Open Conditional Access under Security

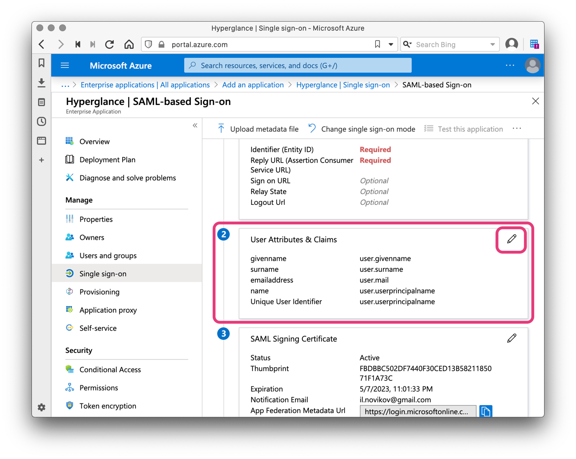click(110, 370)
